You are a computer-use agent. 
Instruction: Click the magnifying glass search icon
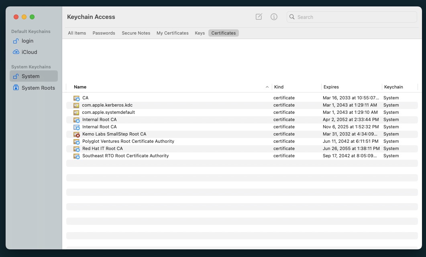click(292, 17)
